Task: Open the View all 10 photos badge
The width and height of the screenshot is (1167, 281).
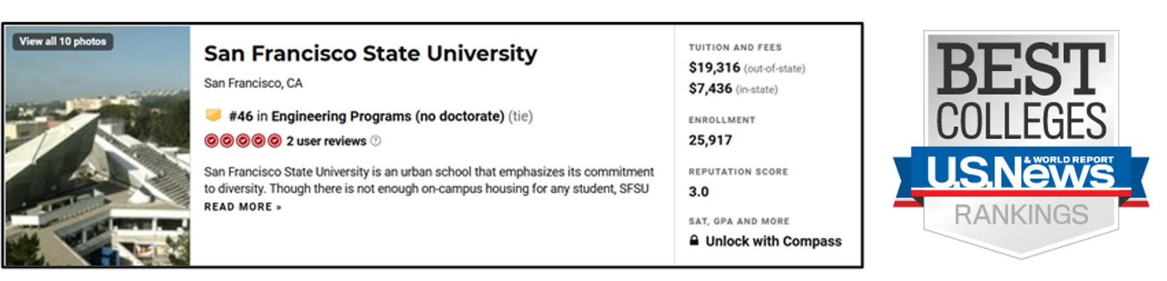Action: [63, 41]
